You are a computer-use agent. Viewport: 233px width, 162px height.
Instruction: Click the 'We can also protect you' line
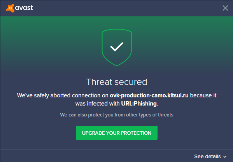117,115
